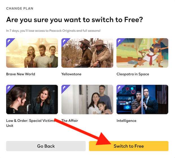Click the Brave New World title text
The width and height of the screenshot is (175, 158).
point(21,74)
